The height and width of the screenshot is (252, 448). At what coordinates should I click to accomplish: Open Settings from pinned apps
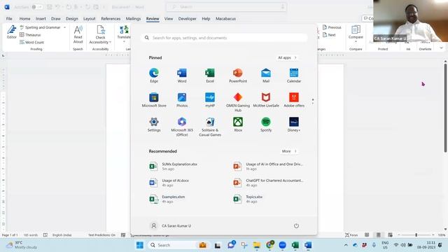click(154, 125)
